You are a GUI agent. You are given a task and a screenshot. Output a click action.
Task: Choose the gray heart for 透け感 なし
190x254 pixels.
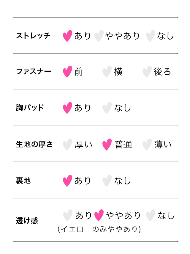coord(151,215)
